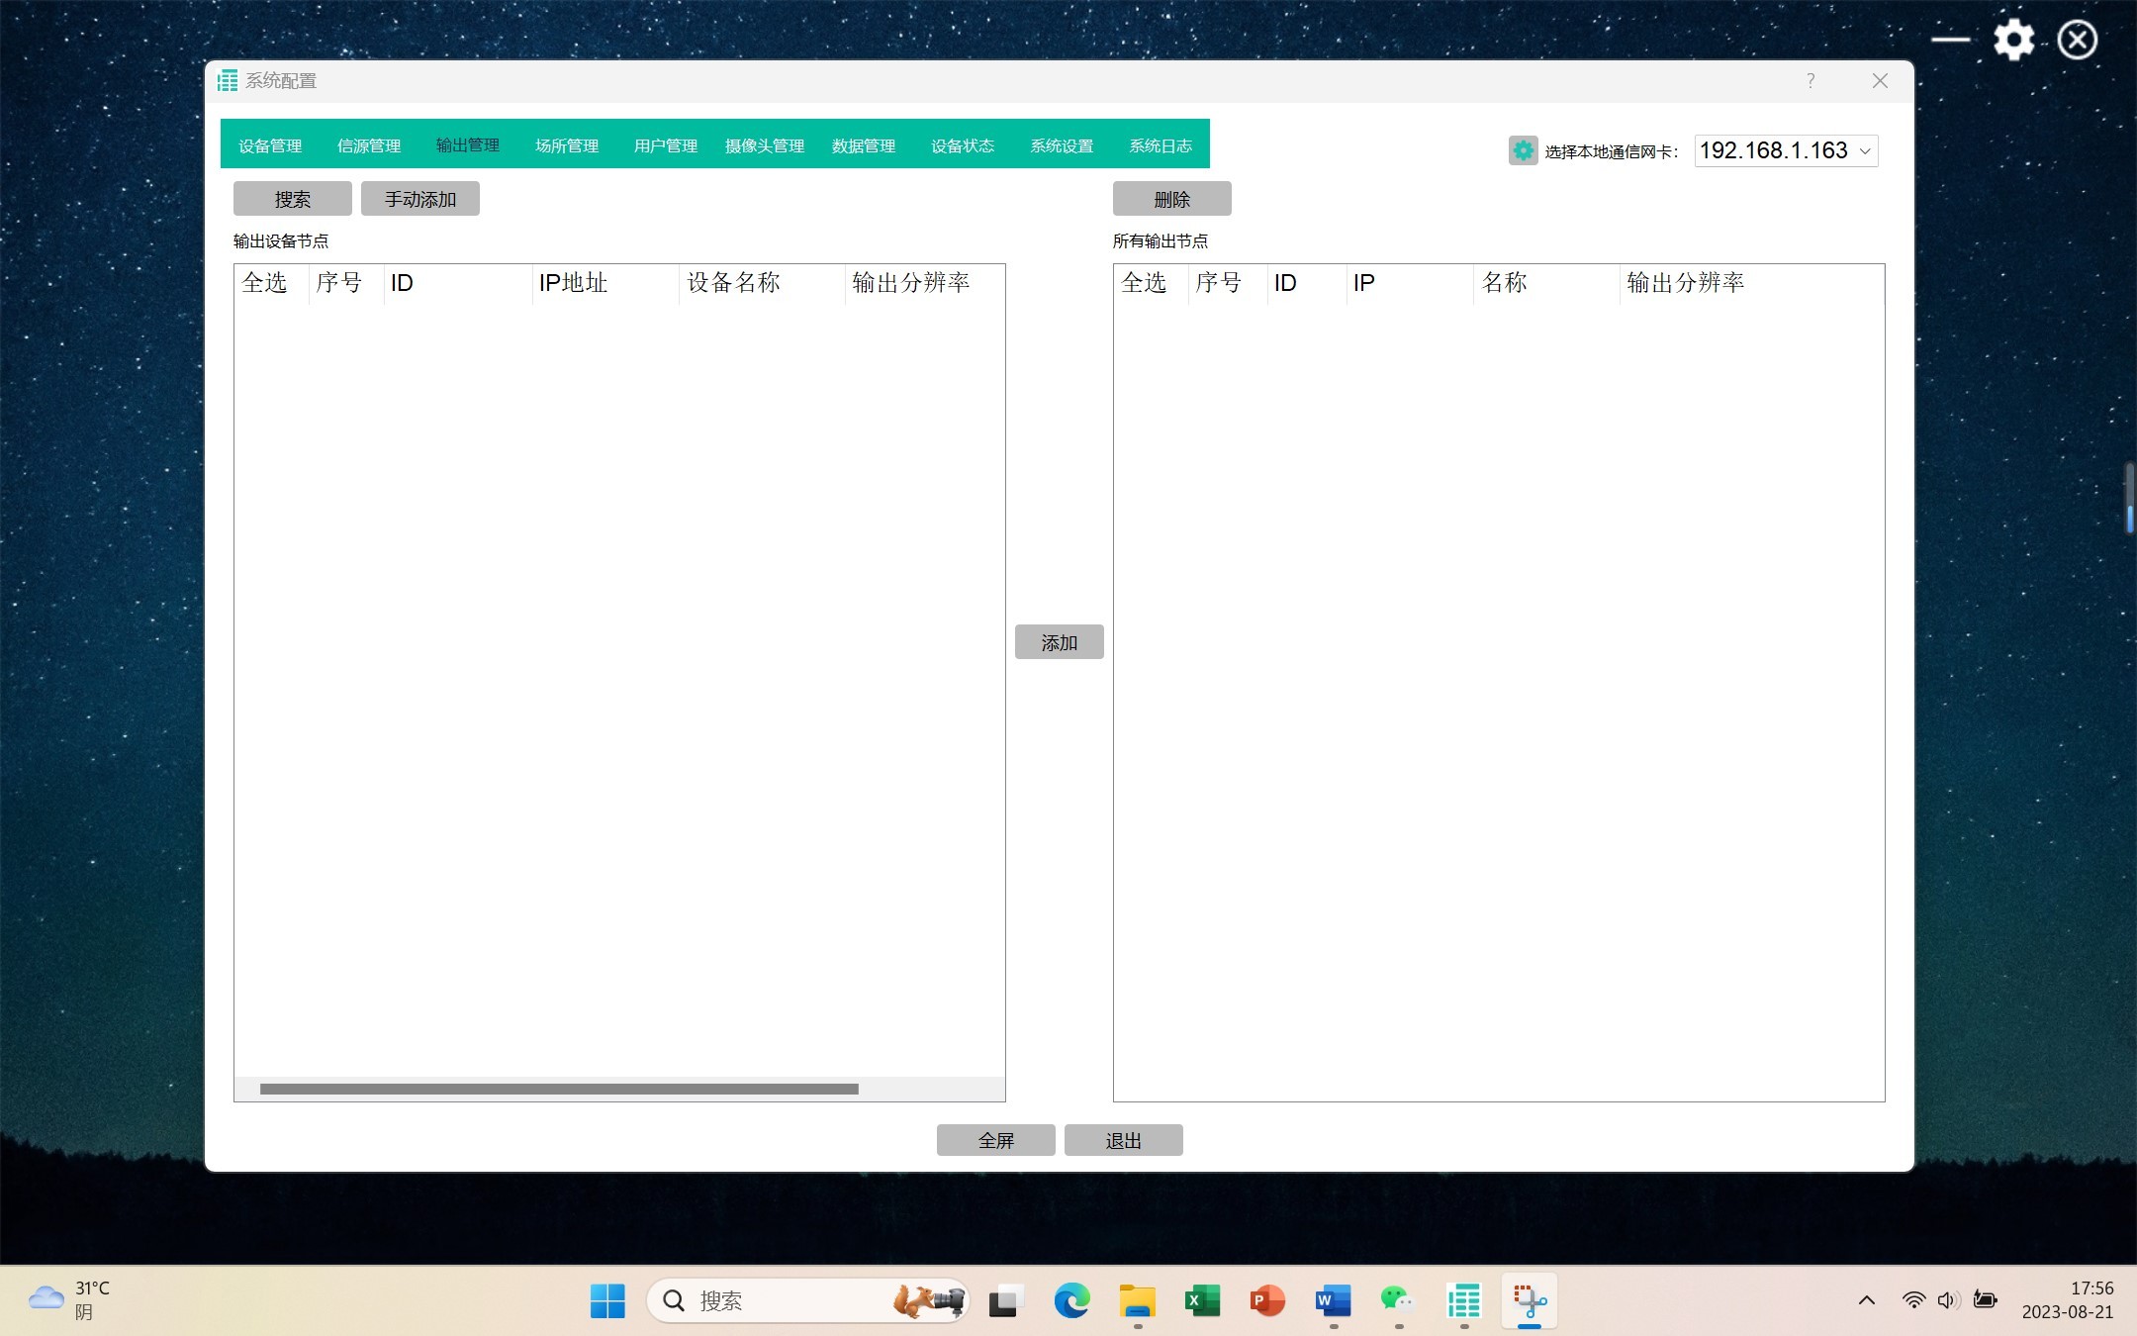This screenshot has width=2137, height=1336.
Task: Toggle 全选 in the output device nodes table
Action: [264, 283]
